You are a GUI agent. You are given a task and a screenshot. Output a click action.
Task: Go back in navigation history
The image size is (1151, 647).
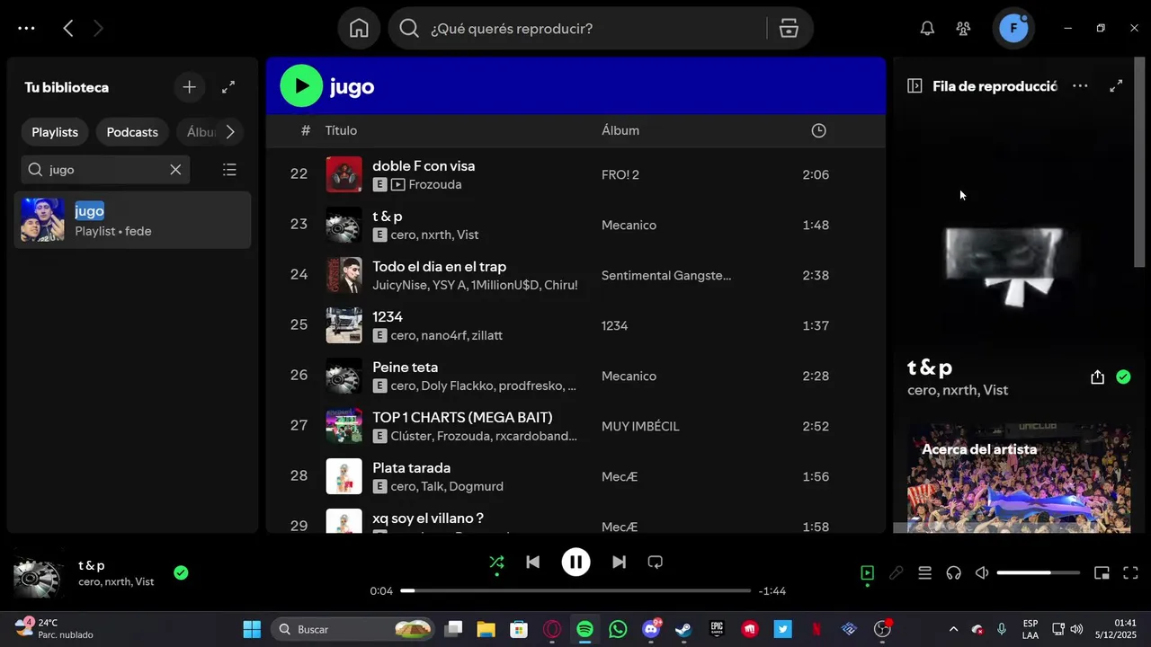(68, 29)
